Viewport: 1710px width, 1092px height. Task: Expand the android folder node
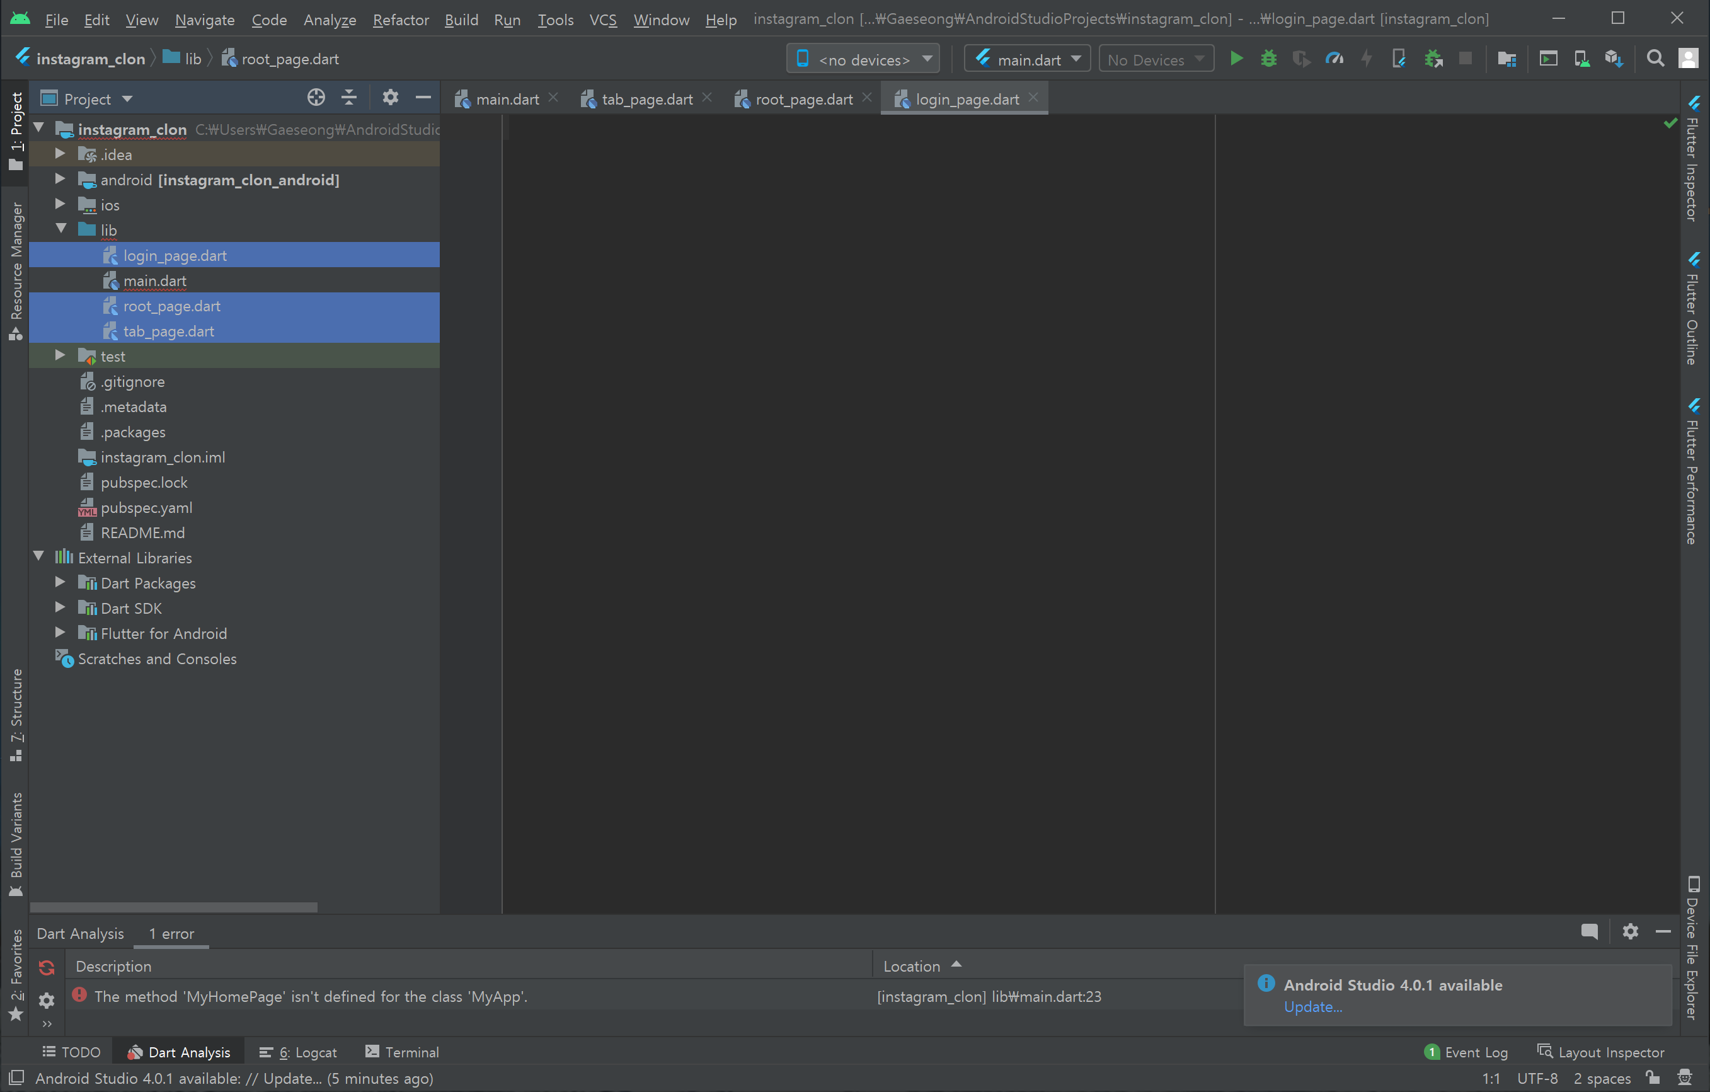(x=60, y=180)
